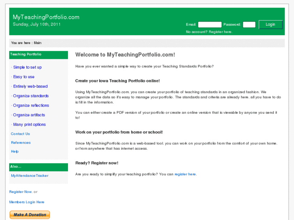Open the Help link in sidebar
The image size is (294, 220).
[x=15, y=151]
